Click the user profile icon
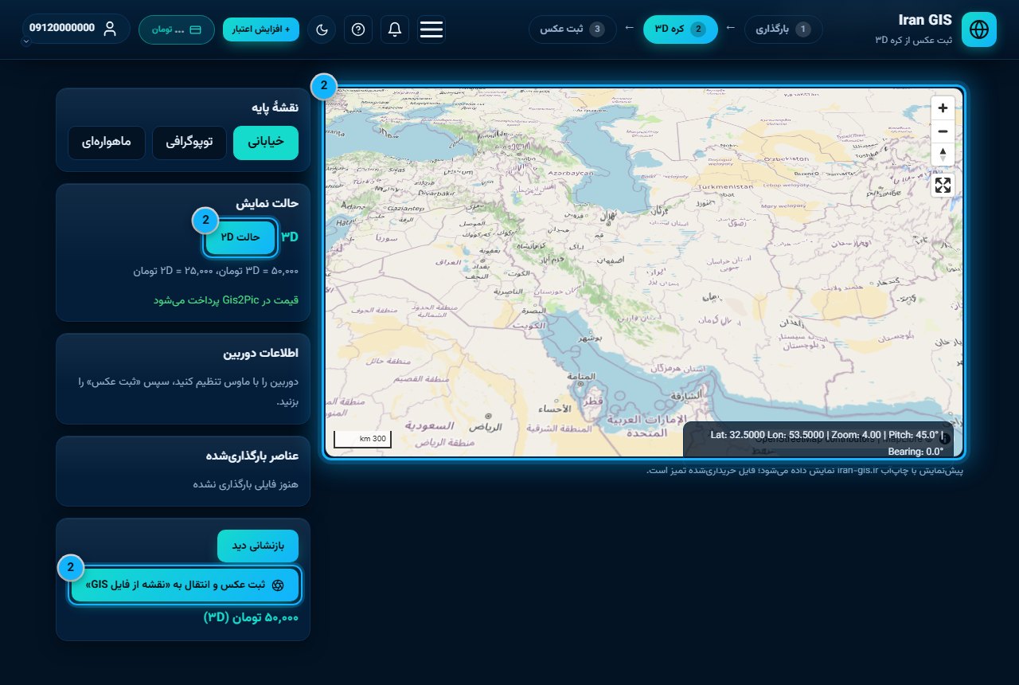This screenshot has width=1019, height=685. click(110, 29)
